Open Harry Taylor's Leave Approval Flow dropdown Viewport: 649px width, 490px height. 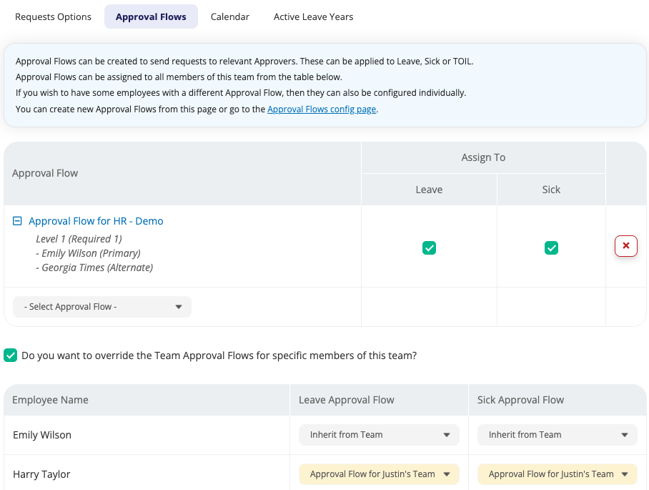tap(379, 474)
